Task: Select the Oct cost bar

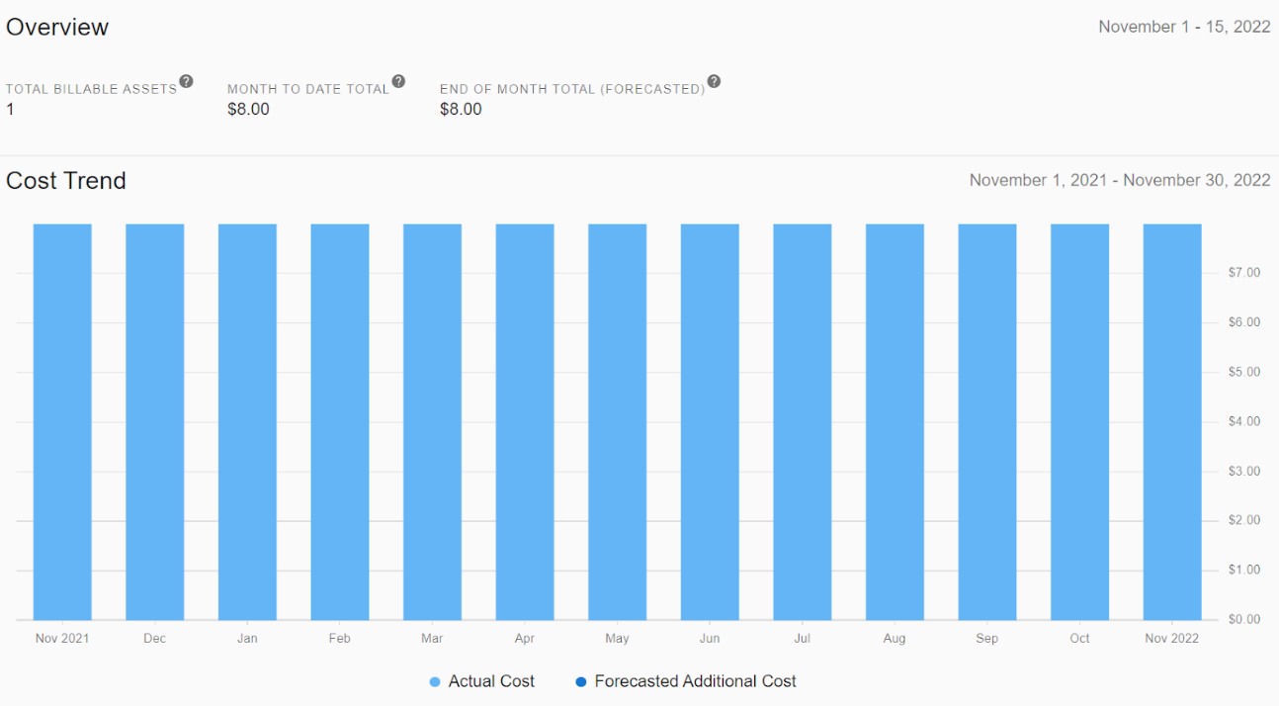Action: (1079, 422)
